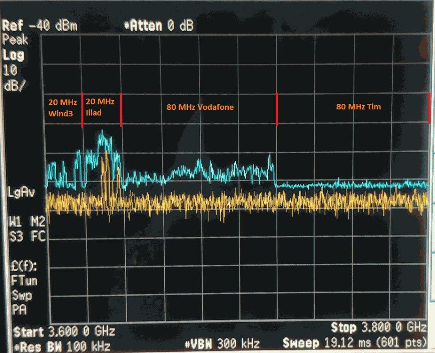Click the FC status label
Image resolution: width=435 pixels, height=353 pixels.
(x=38, y=236)
